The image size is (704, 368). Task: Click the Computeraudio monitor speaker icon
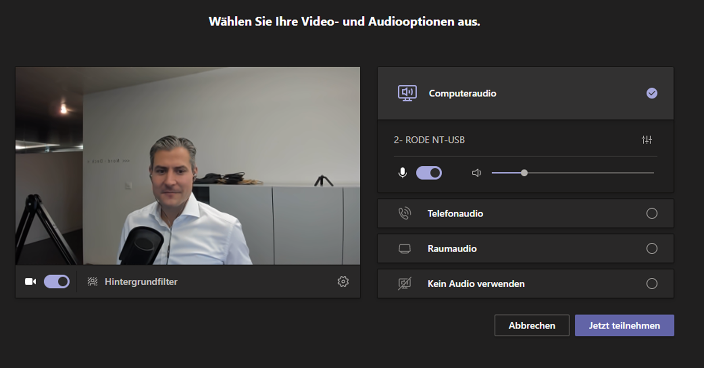tap(407, 93)
